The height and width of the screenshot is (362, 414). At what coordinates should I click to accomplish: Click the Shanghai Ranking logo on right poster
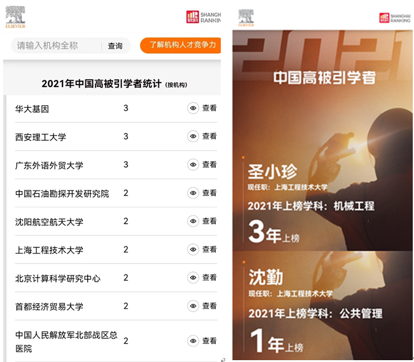394,18
